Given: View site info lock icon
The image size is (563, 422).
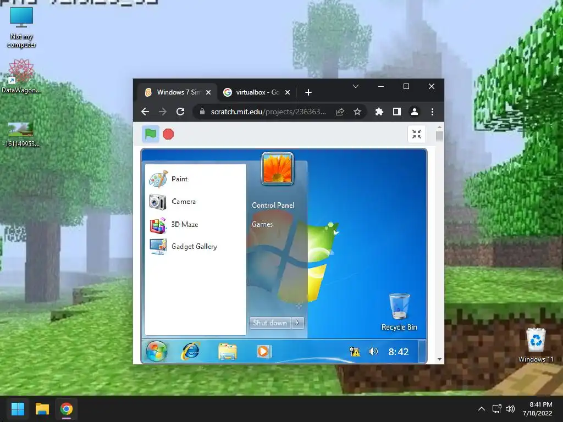Looking at the screenshot, I should coord(202,112).
